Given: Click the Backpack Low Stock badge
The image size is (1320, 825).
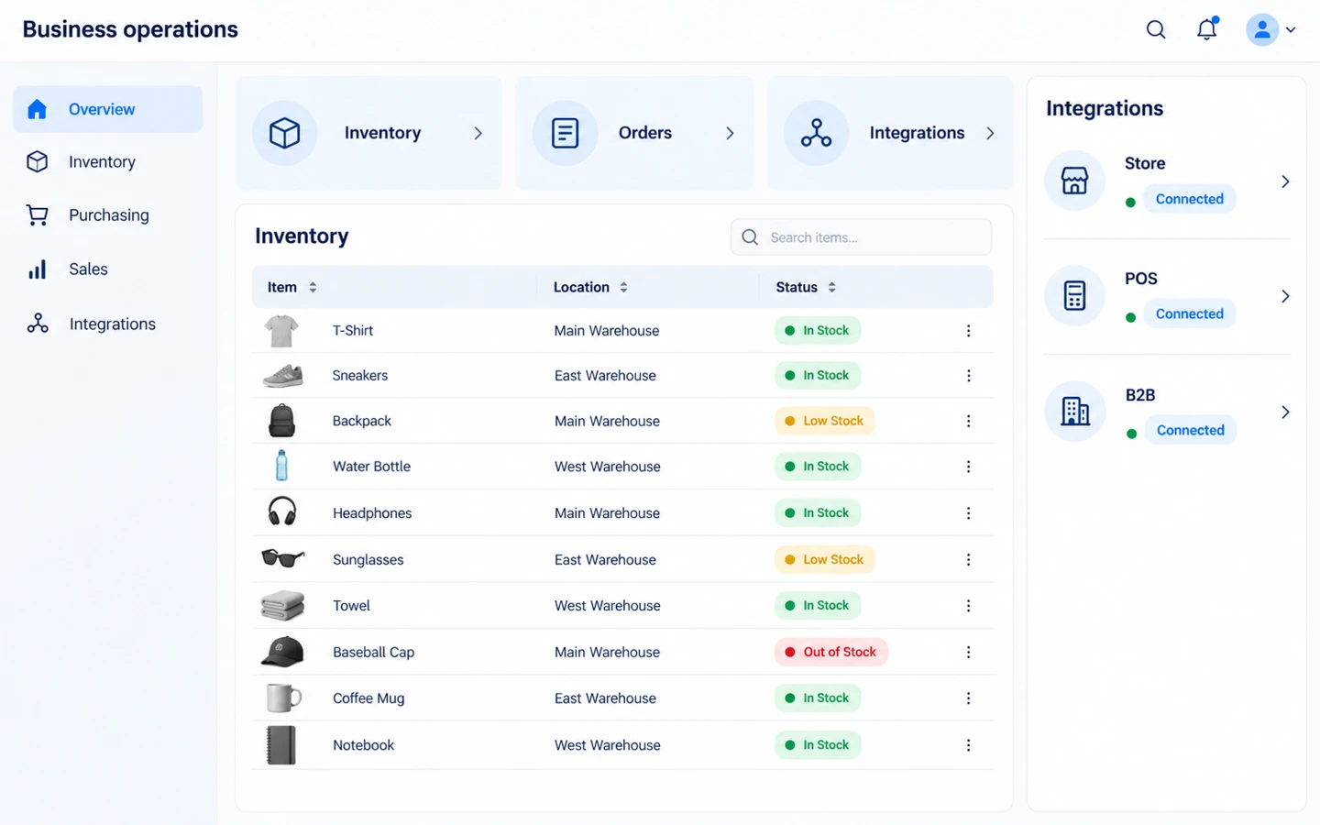Looking at the screenshot, I should (825, 421).
